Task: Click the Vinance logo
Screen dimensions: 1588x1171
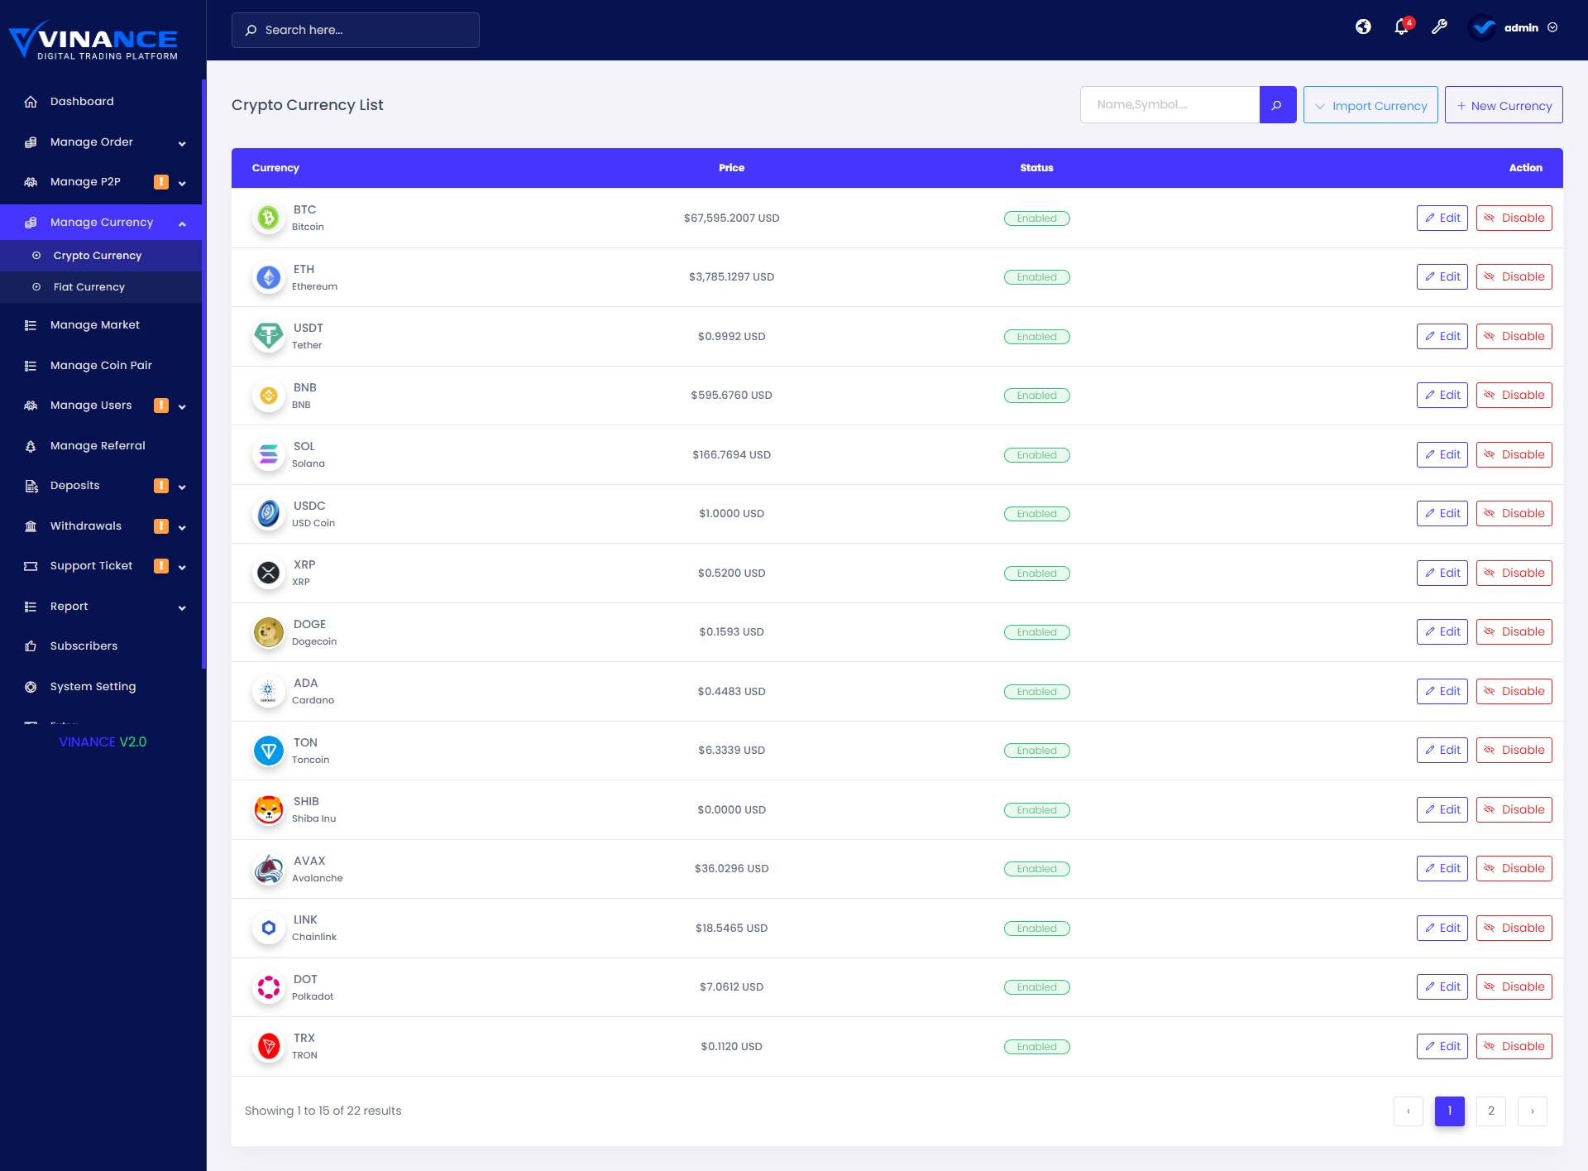Action: click(93, 40)
